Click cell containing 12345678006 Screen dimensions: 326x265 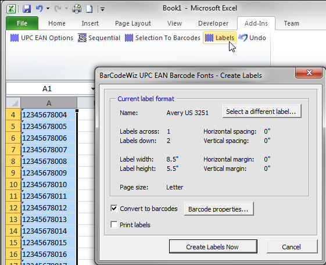coord(49,138)
